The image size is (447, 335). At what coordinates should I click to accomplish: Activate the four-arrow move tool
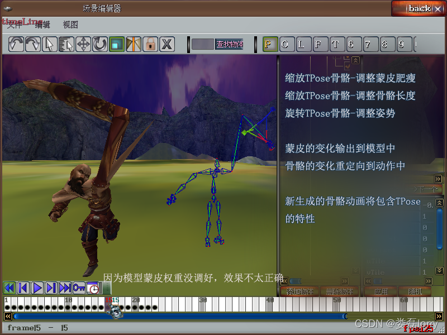[83, 44]
